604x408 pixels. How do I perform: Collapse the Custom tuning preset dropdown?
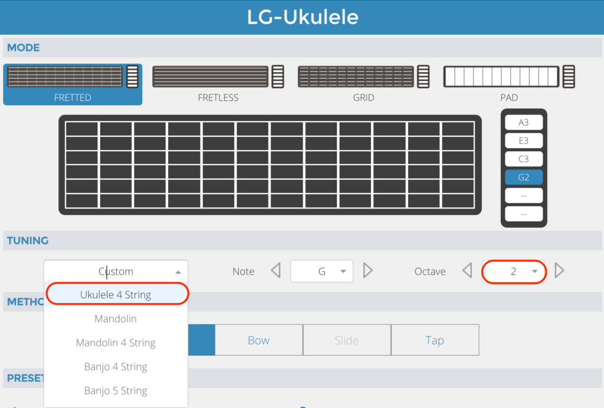click(116, 272)
